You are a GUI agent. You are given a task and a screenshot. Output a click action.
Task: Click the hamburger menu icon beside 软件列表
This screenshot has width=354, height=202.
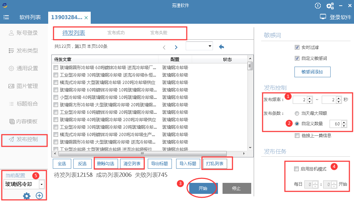[6, 17]
